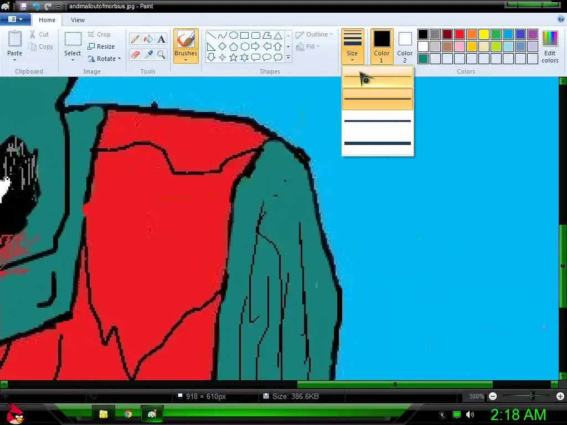The height and width of the screenshot is (425, 567).
Task: Click the zoom in plus button
Action: pyautogui.click(x=560, y=396)
